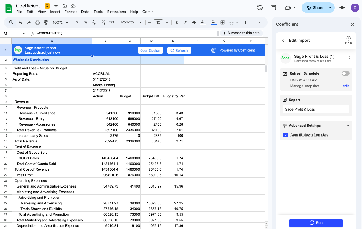Open the Extensions menu
The image size is (362, 229).
click(116, 12)
